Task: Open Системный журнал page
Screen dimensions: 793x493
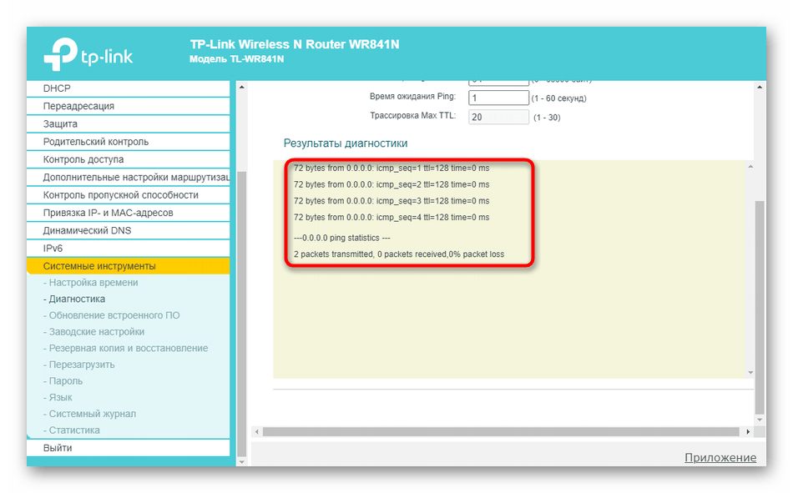Action: 93,414
